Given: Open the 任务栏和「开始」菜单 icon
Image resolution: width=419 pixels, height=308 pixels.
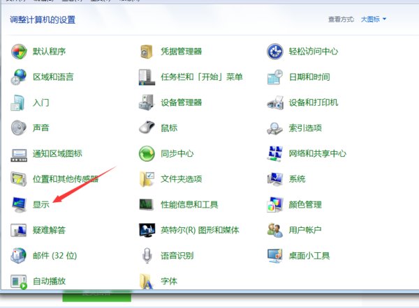Looking at the screenshot, I should click(147, 77).
